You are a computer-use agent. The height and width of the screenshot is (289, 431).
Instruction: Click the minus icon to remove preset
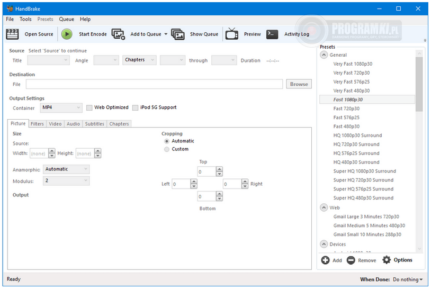point(351,260)
